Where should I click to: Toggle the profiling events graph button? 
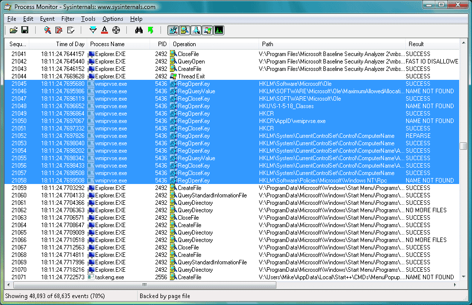[218, 30]
